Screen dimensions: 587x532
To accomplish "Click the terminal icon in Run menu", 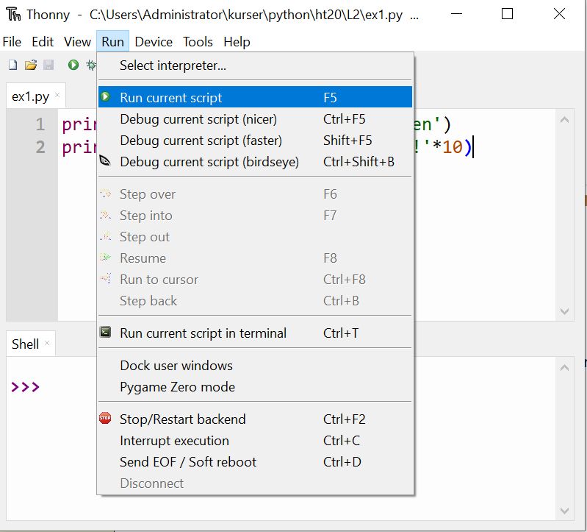I will point(106,332).
